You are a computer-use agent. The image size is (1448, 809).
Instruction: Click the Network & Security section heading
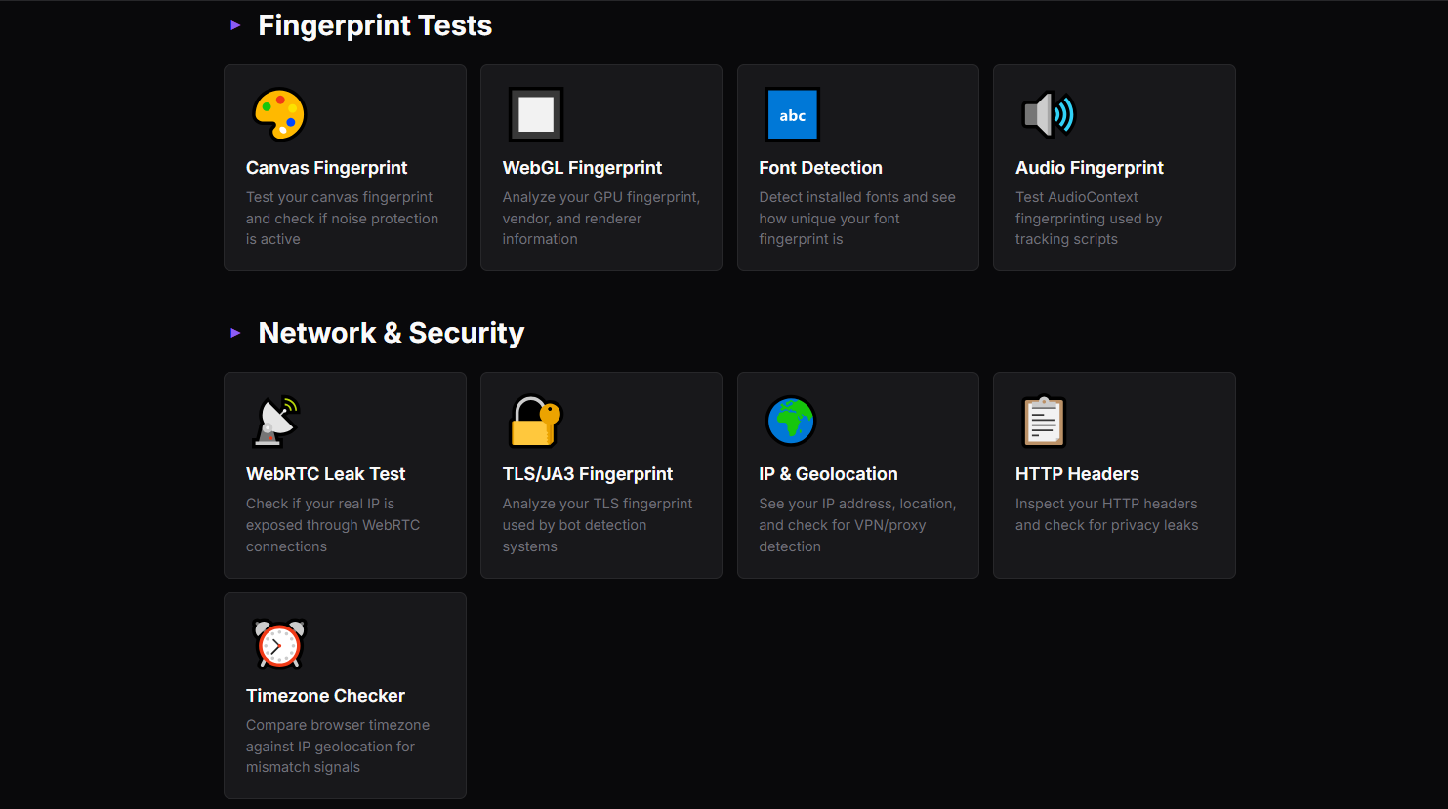tap(391, 333)
